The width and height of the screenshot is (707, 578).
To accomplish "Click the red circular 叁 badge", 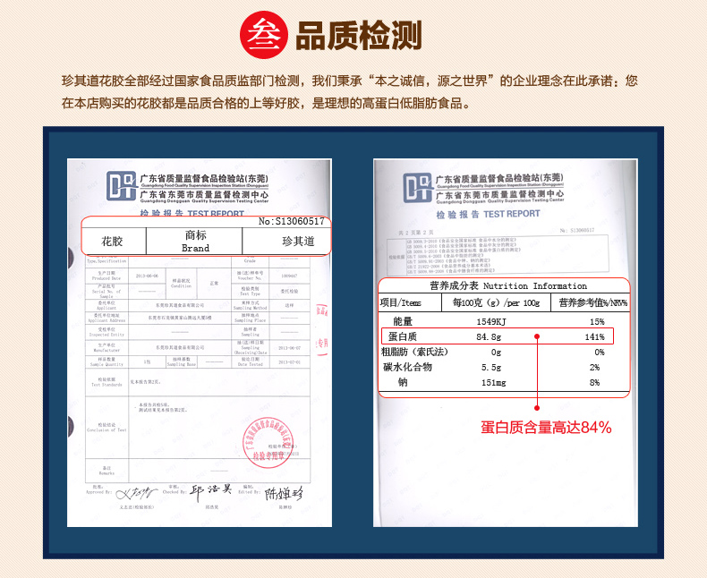I will (264, 35).
